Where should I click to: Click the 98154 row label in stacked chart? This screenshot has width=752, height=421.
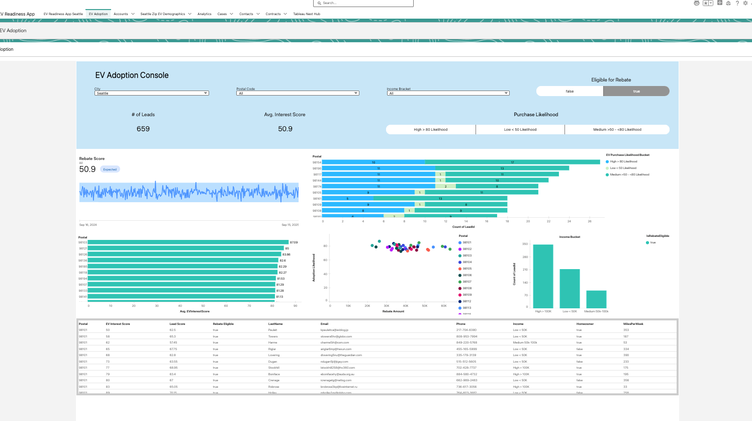pyautogui.click(x=317, y=162)
